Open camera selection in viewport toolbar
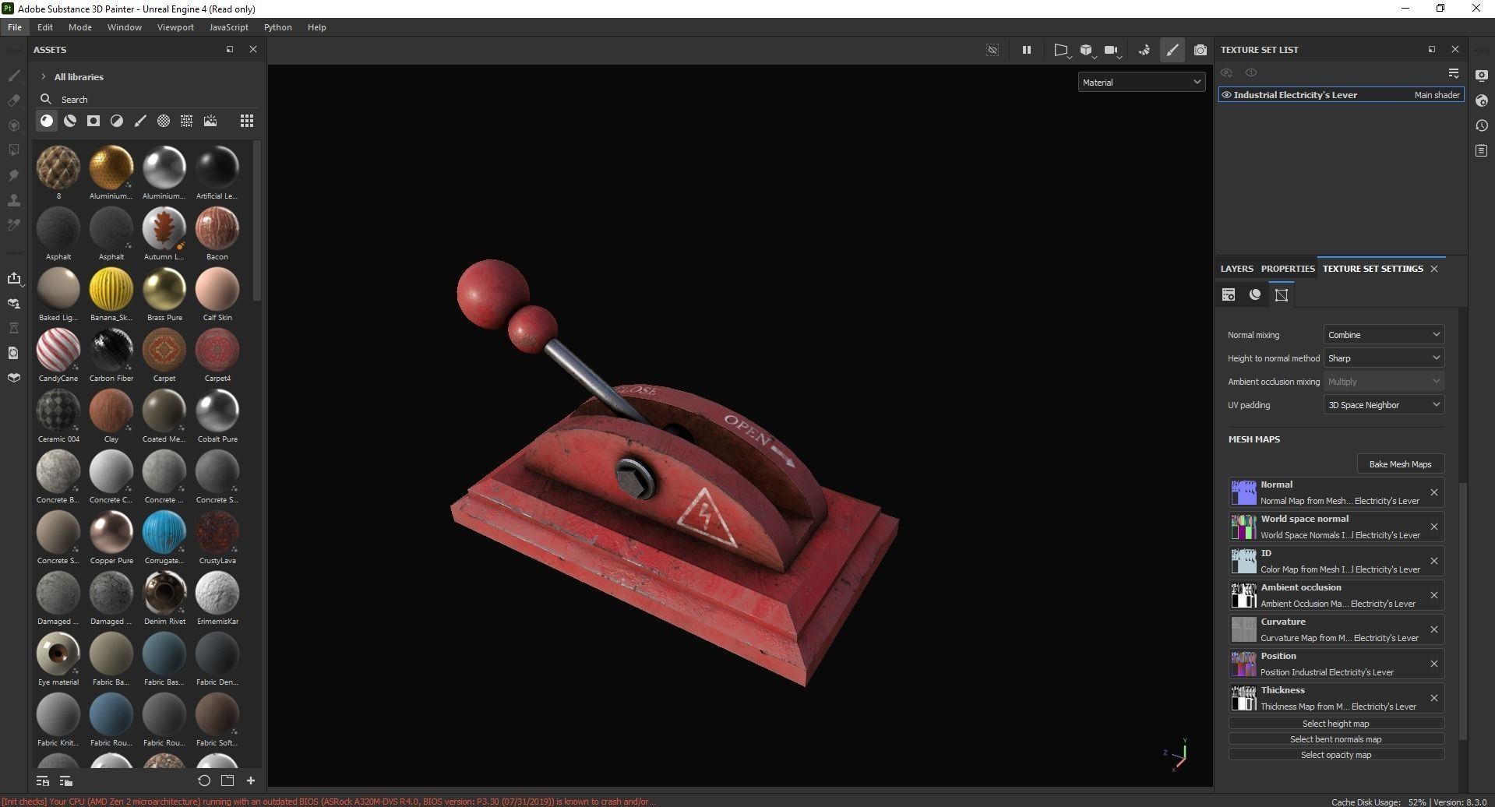This screenshot has height=807, width=1495. point(1112,50)
